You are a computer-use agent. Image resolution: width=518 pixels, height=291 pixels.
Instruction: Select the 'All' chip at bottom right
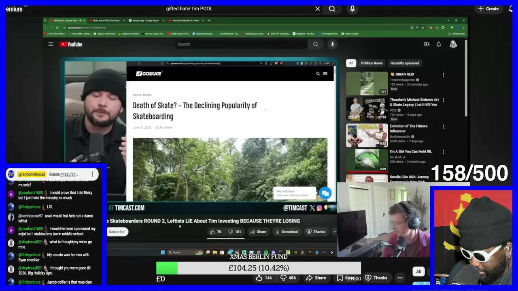coord(418,272)
